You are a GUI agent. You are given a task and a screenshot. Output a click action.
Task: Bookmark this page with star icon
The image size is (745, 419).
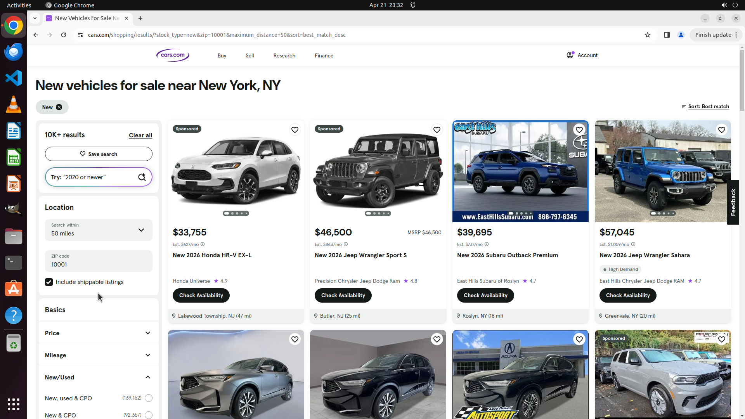(647, 35)
